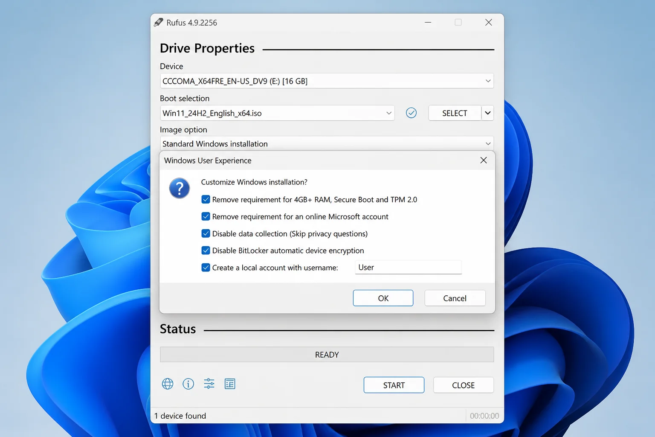
Task: Toggle Remove requirement for online Microsoft account
Action: tap(206, 216)
